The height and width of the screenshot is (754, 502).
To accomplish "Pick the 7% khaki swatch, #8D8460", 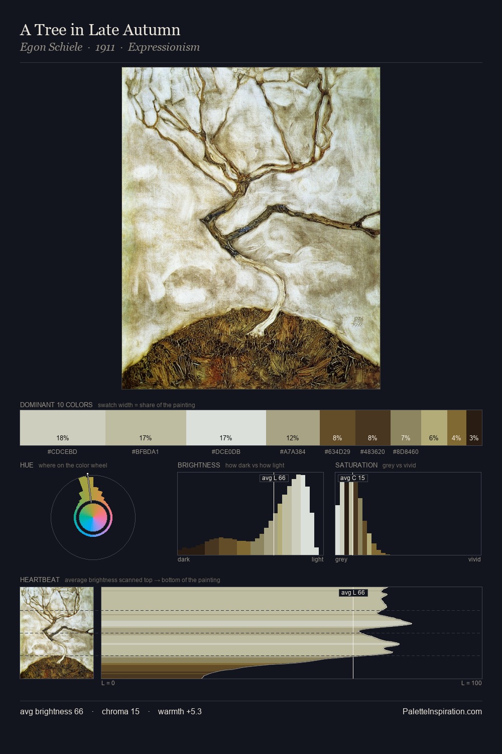I will coord(406,428).
